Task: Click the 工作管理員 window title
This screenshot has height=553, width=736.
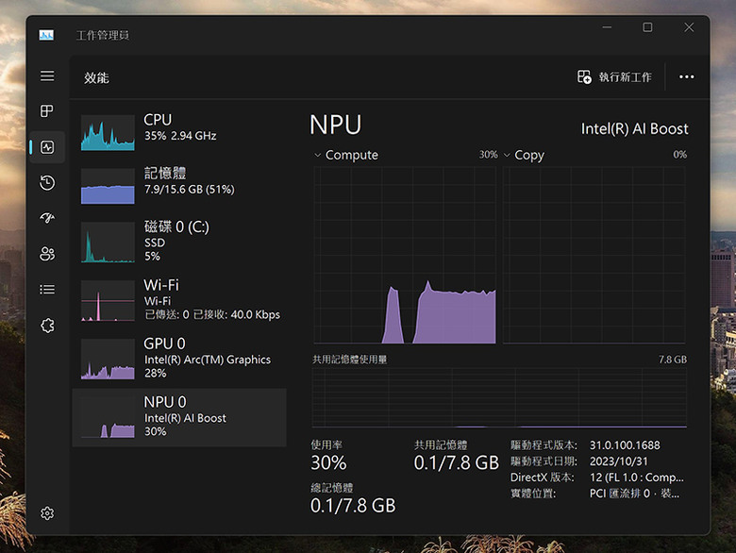Action: click(103, 35)
